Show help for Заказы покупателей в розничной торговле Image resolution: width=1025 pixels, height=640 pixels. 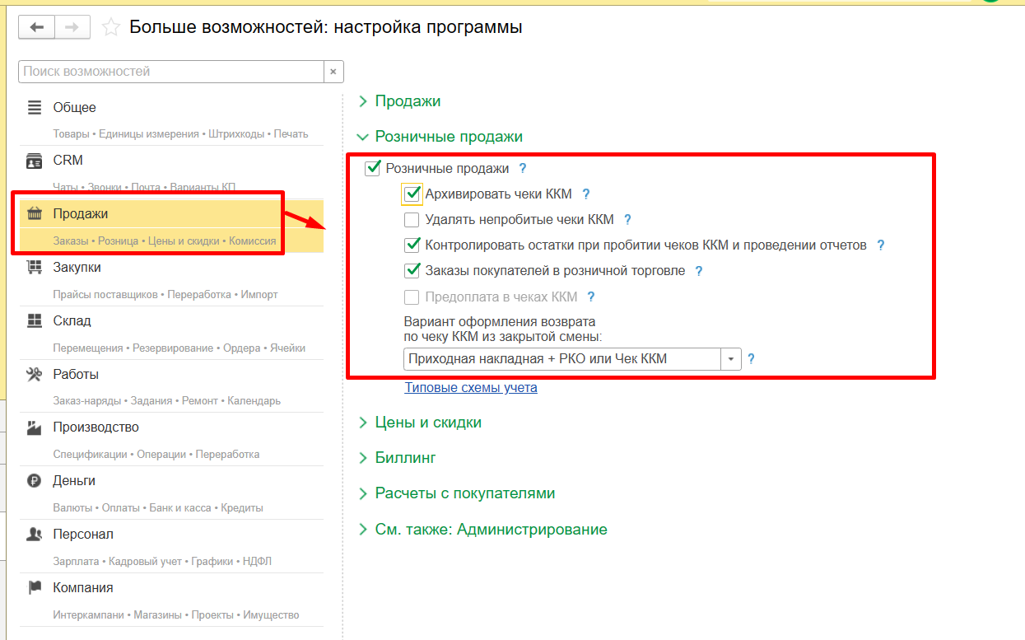tap(699, 271)
